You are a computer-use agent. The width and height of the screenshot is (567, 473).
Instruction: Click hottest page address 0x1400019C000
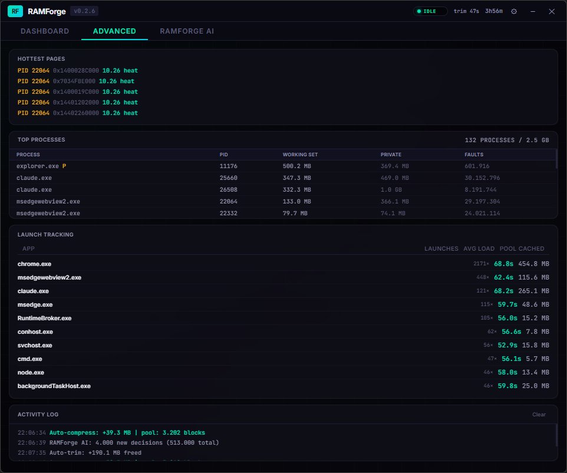tap(75, 91)
